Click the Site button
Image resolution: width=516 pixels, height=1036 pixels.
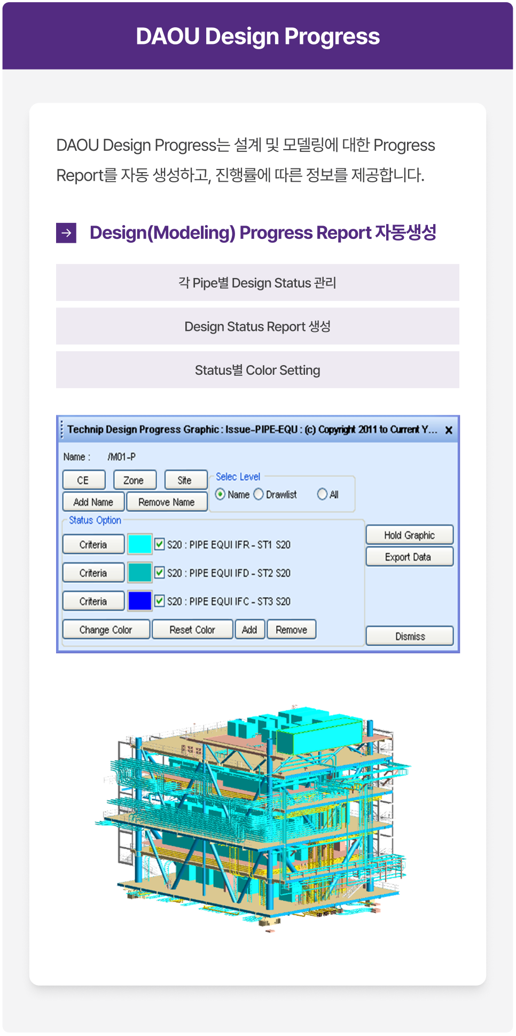click(x=185, y=480)
